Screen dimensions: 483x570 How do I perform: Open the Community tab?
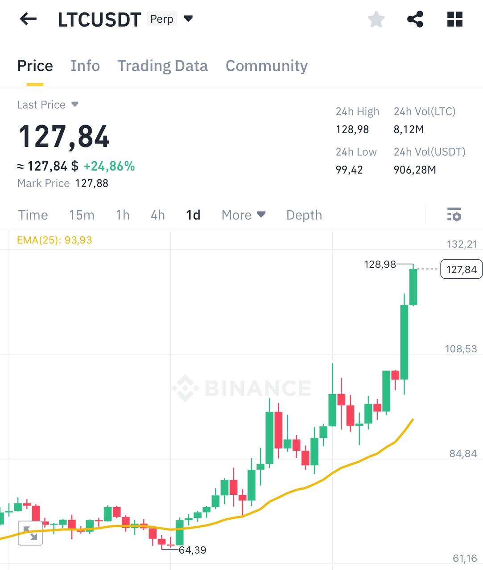(x=266, y=66)
